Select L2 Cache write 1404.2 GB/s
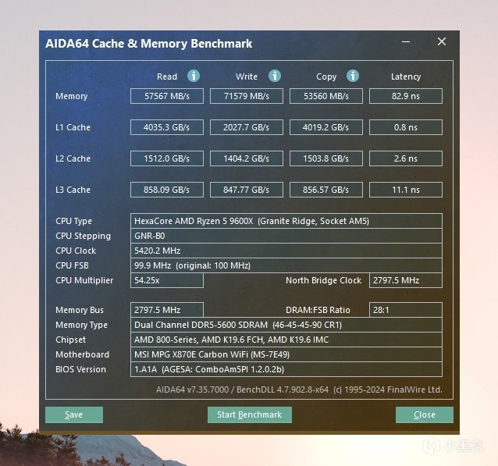 (x=247, y=158)
